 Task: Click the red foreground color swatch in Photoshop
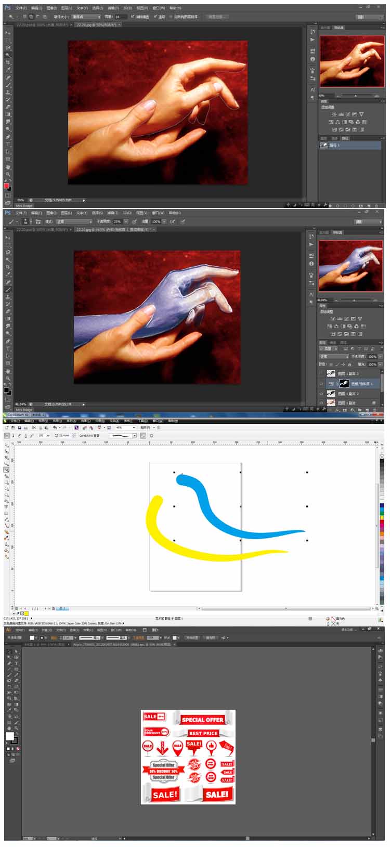coord(7,186)
